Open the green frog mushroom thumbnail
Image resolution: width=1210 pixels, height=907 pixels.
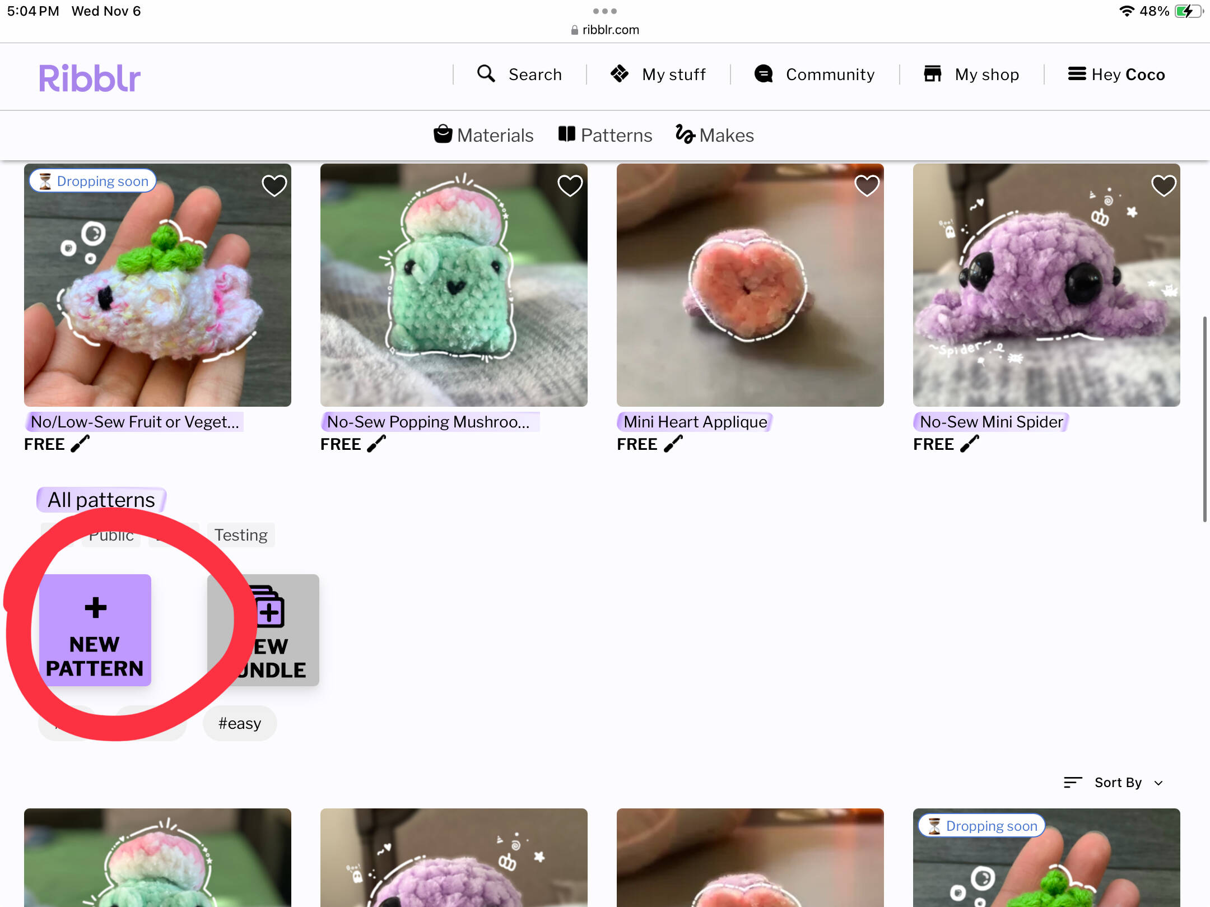coord(454,285)
